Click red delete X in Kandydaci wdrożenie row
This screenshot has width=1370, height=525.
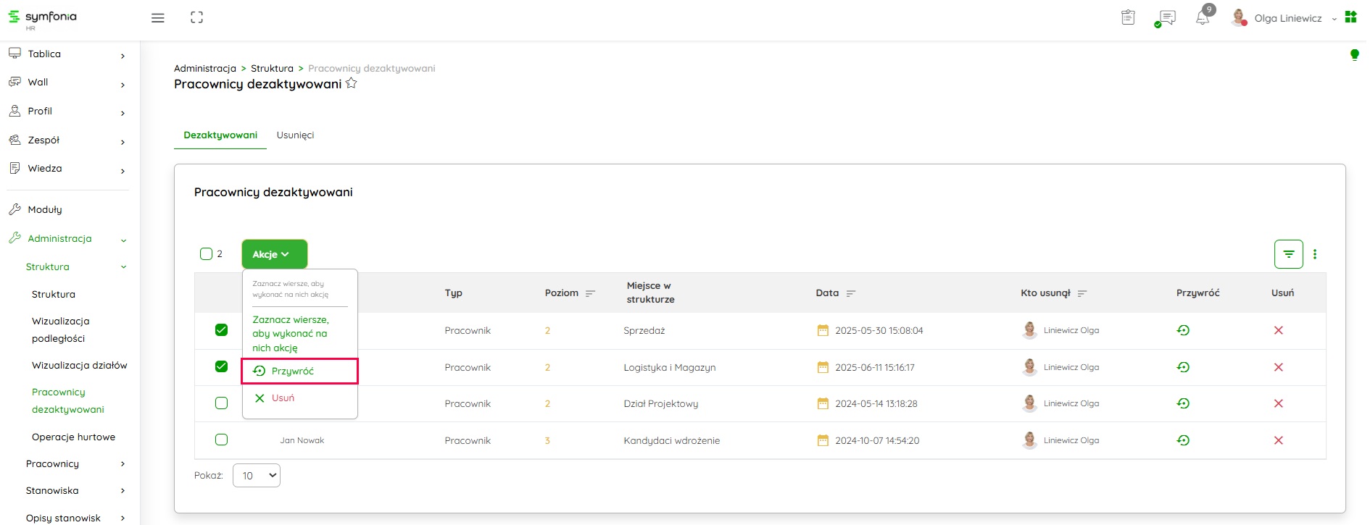pos(1278,440)
